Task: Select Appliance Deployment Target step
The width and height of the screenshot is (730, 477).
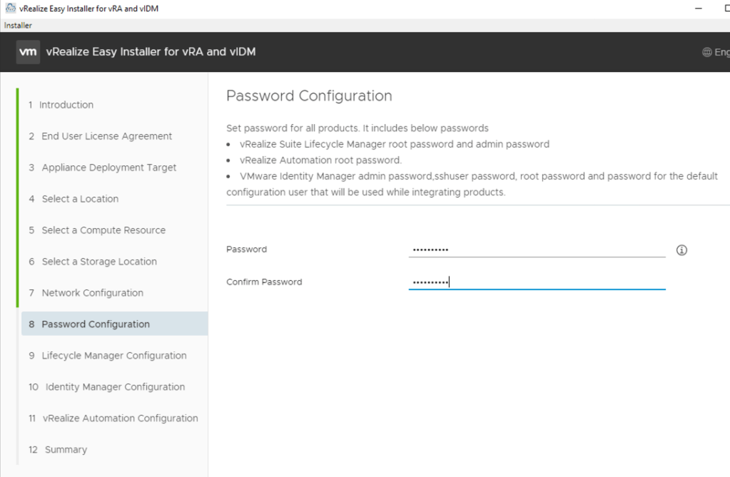Action: (x=108, y=168)
